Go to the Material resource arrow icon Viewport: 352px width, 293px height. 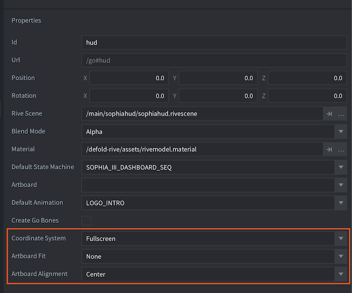click(329, 149)
